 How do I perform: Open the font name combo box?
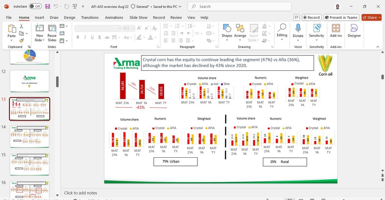(98, 28)
